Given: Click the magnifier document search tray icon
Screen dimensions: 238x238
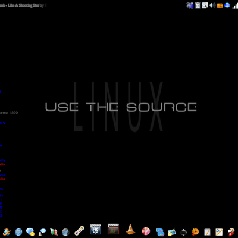Looking at the screenshot, I should pos(205,5).
